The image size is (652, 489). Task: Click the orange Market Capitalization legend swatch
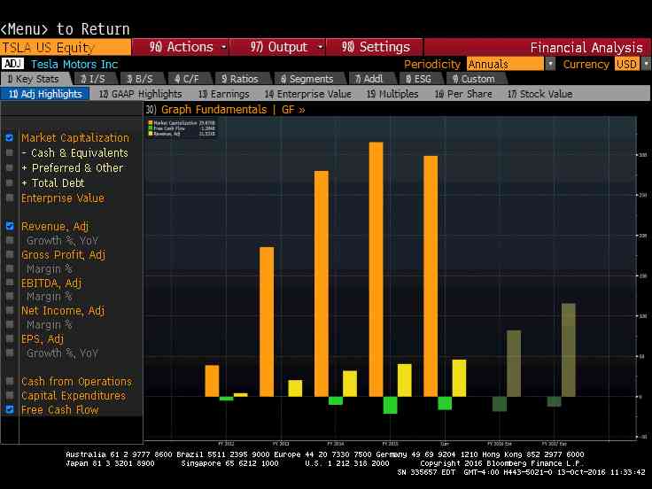pos(151,123)
